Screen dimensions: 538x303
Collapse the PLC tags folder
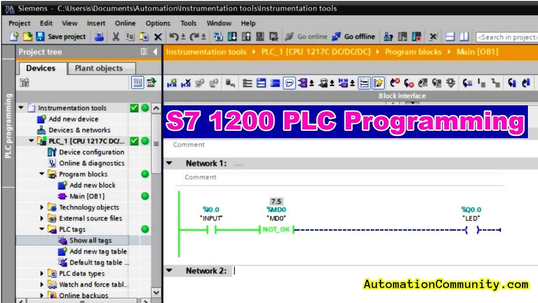point(42,229)
